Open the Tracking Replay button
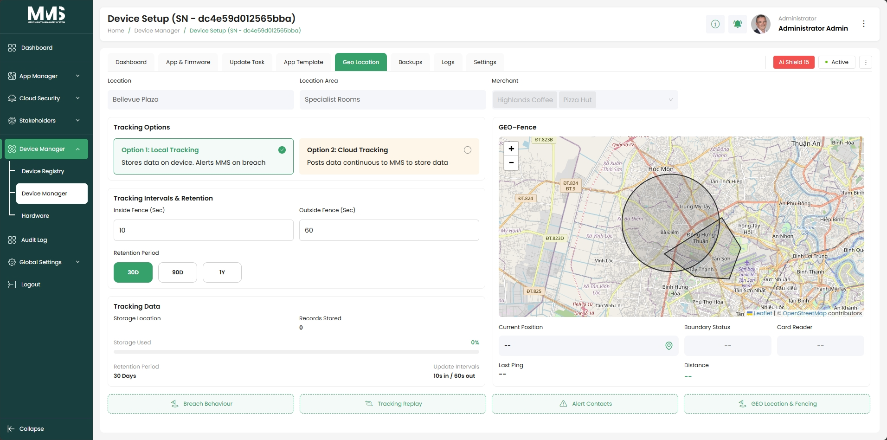 coord(393,404)
